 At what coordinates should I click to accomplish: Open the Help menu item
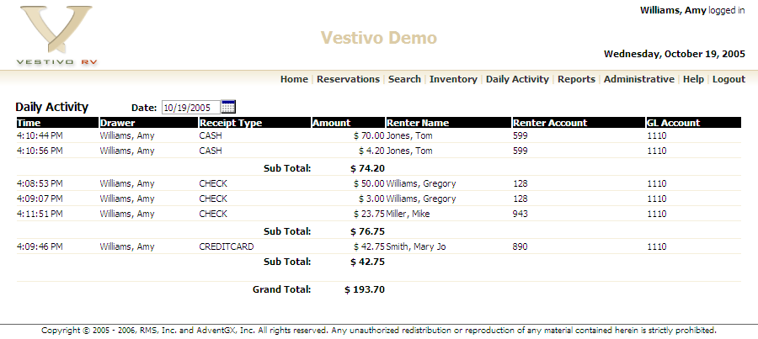[x=693, y=79]
